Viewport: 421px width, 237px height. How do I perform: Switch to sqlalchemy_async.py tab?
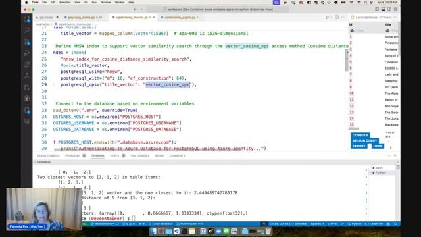point(180,18)
